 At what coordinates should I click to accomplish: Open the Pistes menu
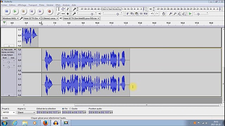(42, 5)
